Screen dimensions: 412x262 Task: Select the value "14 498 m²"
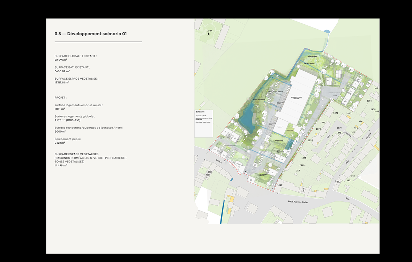[61, 166]
